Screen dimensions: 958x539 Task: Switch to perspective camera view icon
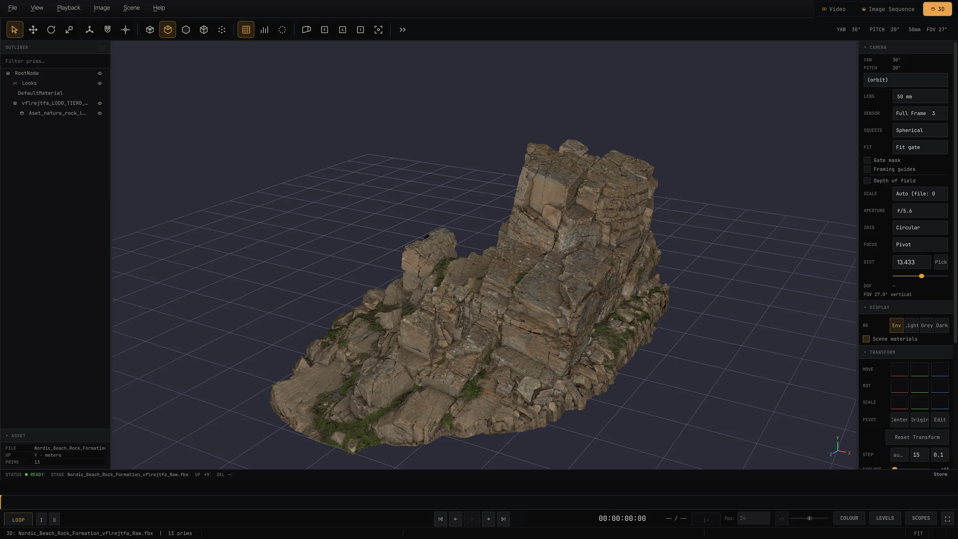coord(306,30)
